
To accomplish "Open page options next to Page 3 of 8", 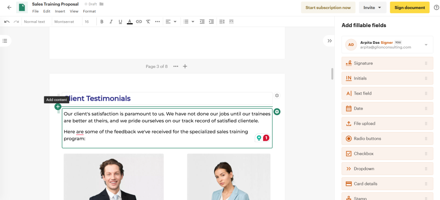I will (x=176, y=66).
